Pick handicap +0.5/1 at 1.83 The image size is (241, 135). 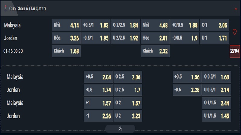click(96, 25)
